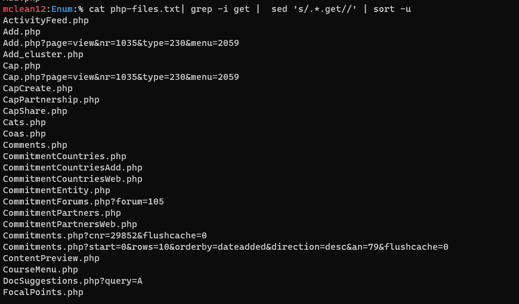Click CommitmentCountriesAdd.php in the output

(73, 168)
